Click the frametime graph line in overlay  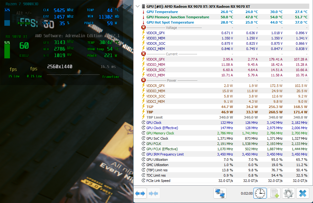click(x=73, y=74)
